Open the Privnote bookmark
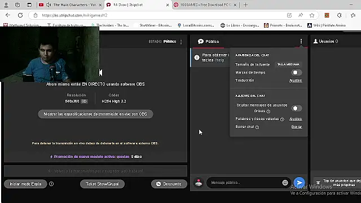 tap(283, 25)
